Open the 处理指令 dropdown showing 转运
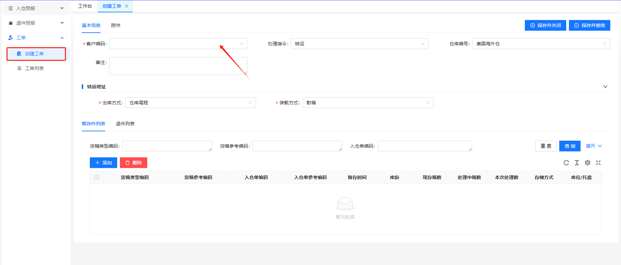The image size is (621, 265). [359, 44]
